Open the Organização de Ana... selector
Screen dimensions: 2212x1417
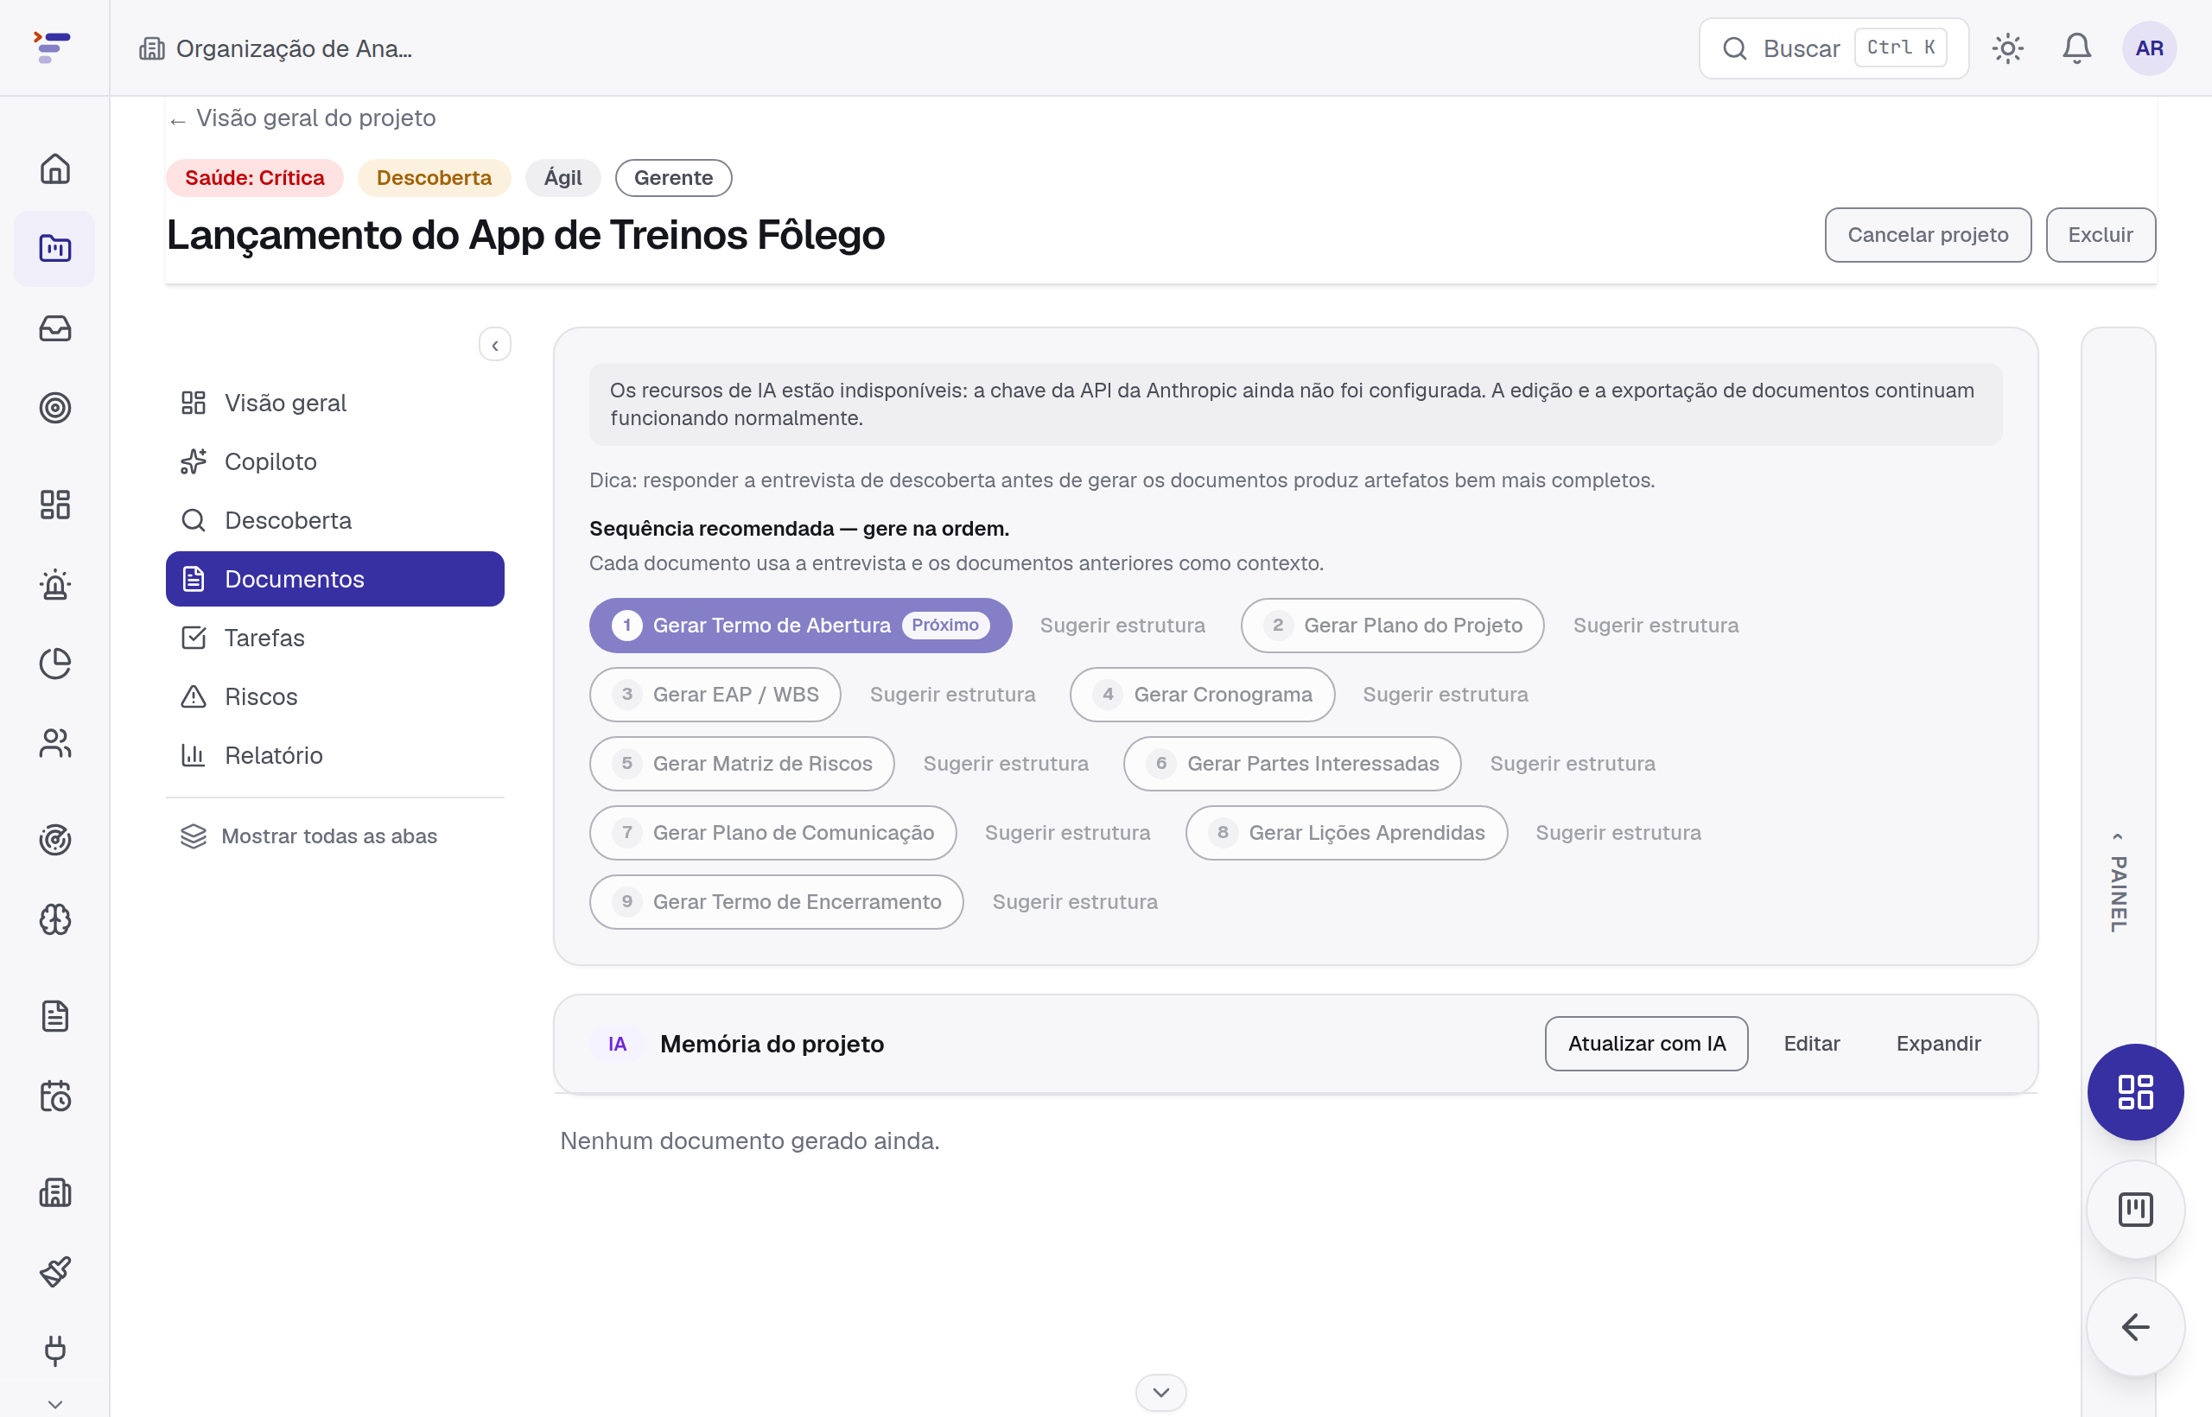click(276, 48)
